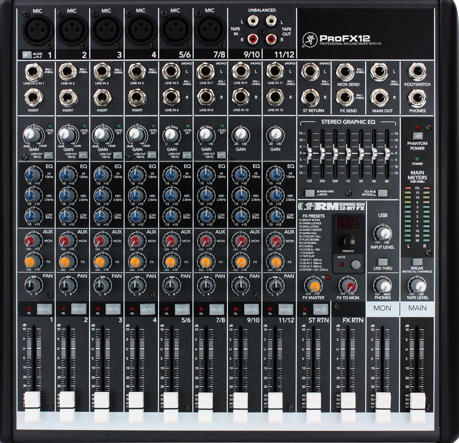The width and height of the screenshot is (459, 443).
Task: Push the round FX MUTE button
Action: (x=356, y=264)
